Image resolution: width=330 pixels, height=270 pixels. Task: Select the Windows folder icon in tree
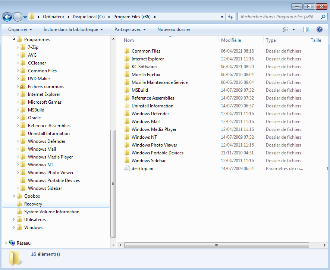click(19, 227)
